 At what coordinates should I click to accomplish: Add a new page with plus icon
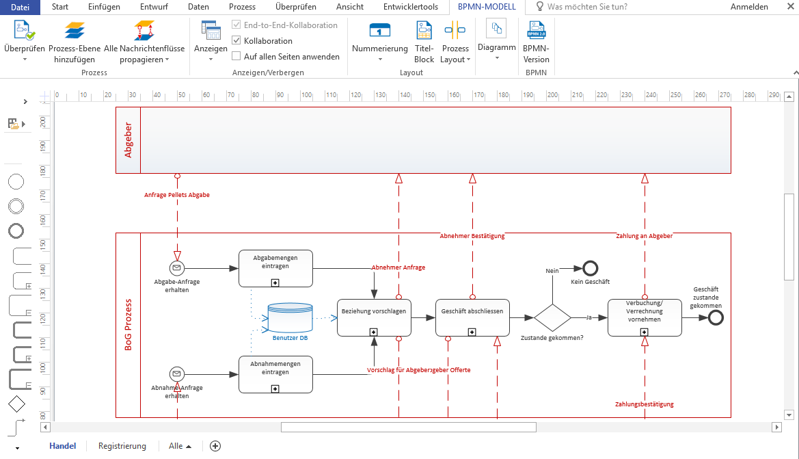pos(215,446)
